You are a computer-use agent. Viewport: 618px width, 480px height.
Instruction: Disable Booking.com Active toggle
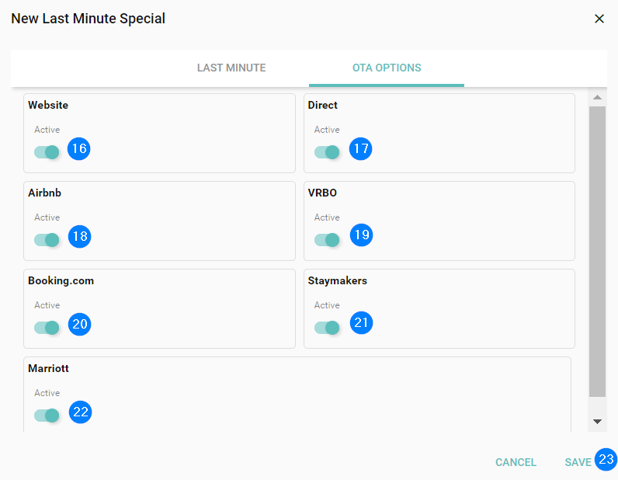click(x=47, y=328)
